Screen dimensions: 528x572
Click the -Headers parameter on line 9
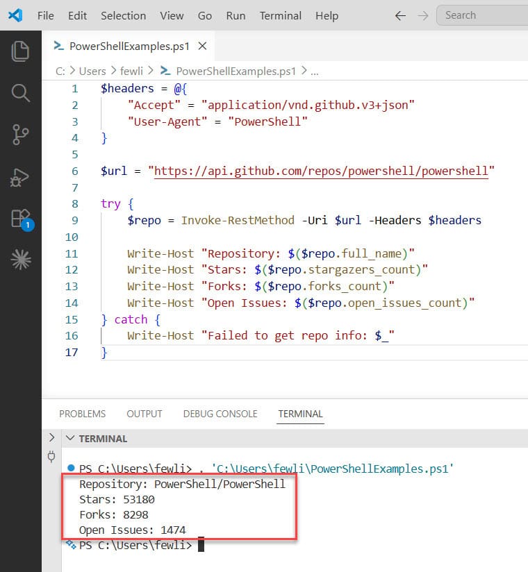coord(395,220)
